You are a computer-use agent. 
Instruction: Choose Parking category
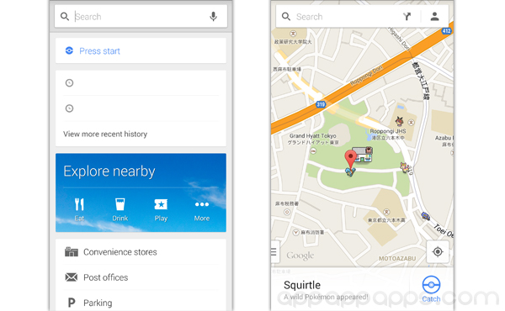[x=141, y=303]
